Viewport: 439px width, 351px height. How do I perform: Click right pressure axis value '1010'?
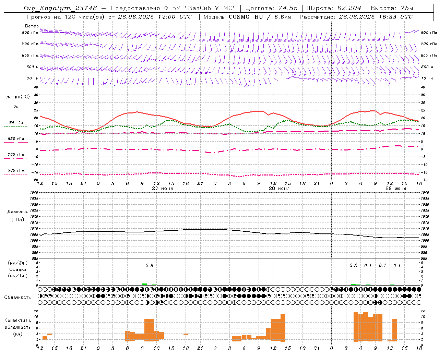pyautogui.click(x=425, y=228)
